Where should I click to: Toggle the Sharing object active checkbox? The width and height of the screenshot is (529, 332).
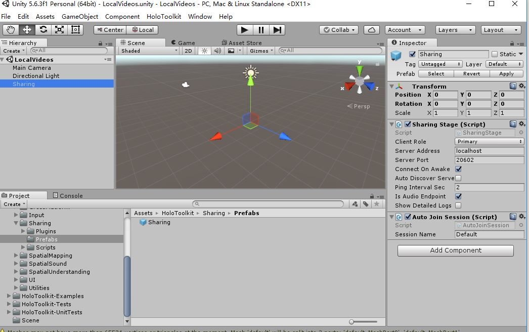coord(412,54)
